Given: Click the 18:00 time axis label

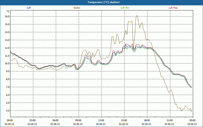Looking at the screenshot, I should [x=147, y=120].
